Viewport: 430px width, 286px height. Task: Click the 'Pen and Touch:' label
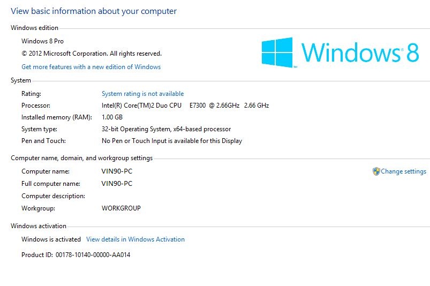[x=43, y=141]
